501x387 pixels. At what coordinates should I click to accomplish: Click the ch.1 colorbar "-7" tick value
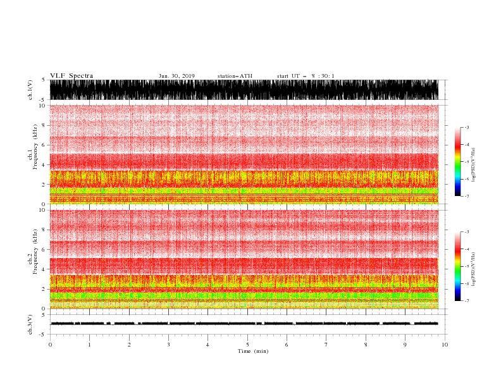(466, 196)
